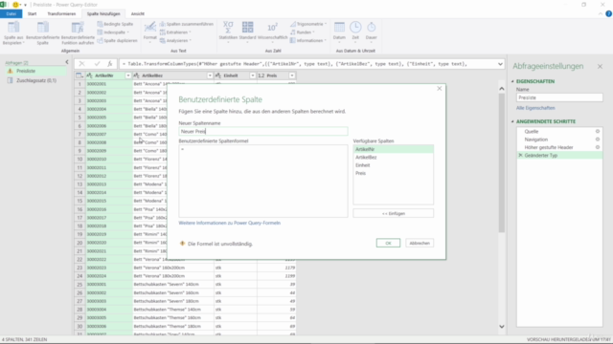Open Indexspalte option

113,32
